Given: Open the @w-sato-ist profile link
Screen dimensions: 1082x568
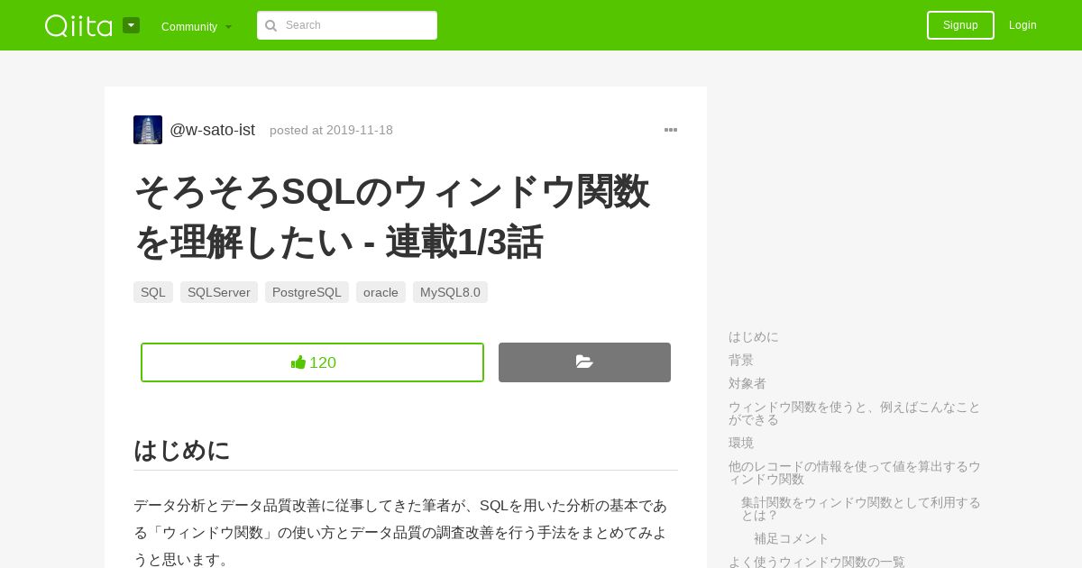Looking at the screenshot, I should pos(212,130).
